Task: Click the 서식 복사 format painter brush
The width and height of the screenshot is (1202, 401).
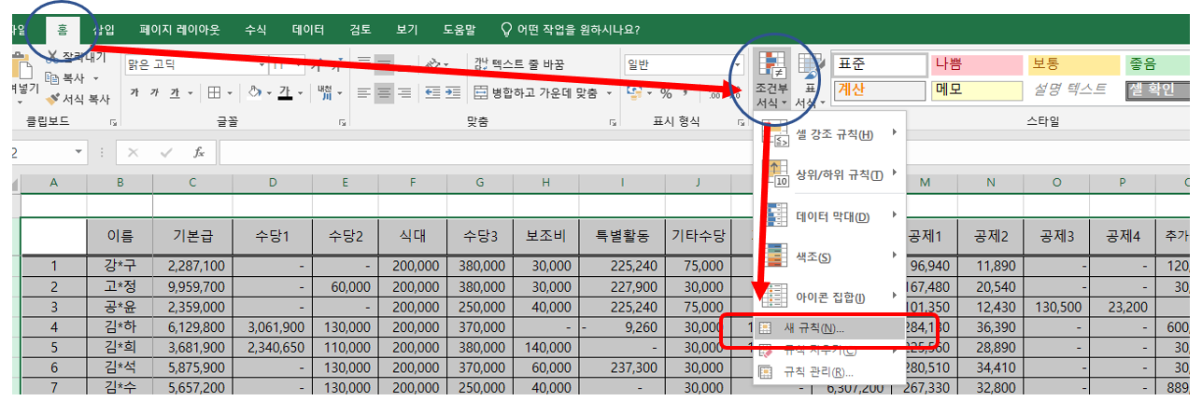Action: click(52, 99)
